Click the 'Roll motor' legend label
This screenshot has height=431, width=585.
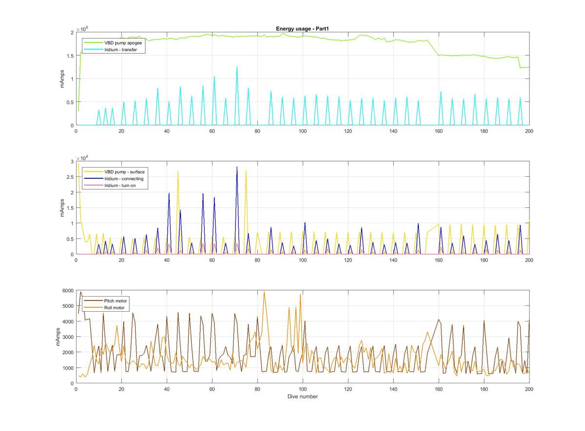(114, 308)
